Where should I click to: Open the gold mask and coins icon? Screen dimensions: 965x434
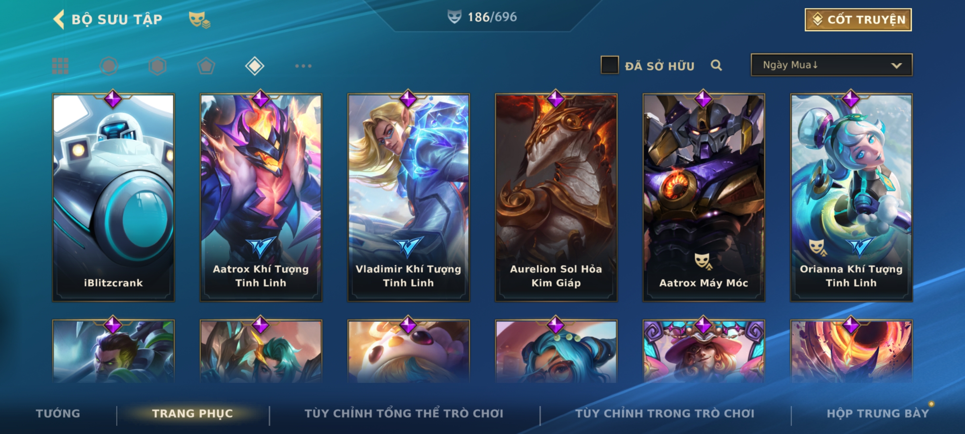click(199, 20)
